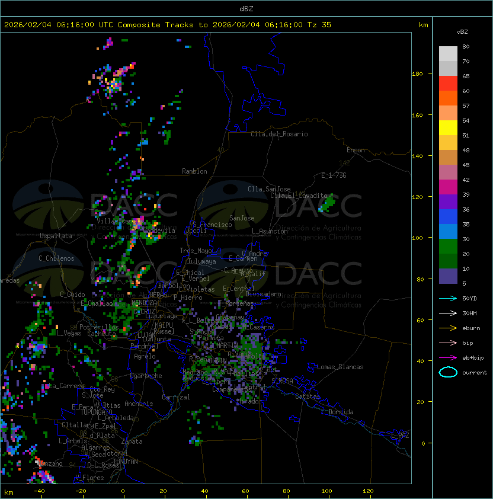The image size is (493, 499).
Task: Click the 'L_Dormida' map label
Action: 337,412
